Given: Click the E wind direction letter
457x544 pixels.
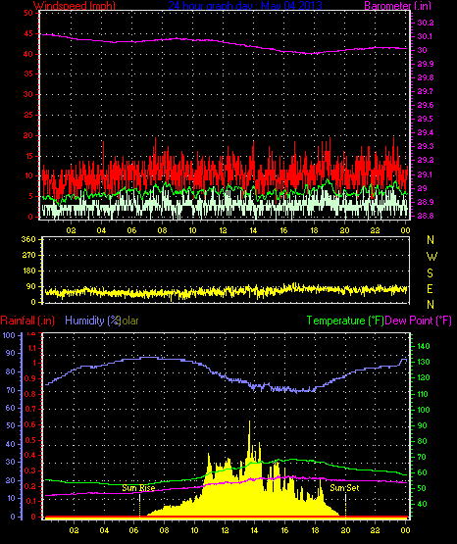Looking at the screenshot, I should coord(430,288).
